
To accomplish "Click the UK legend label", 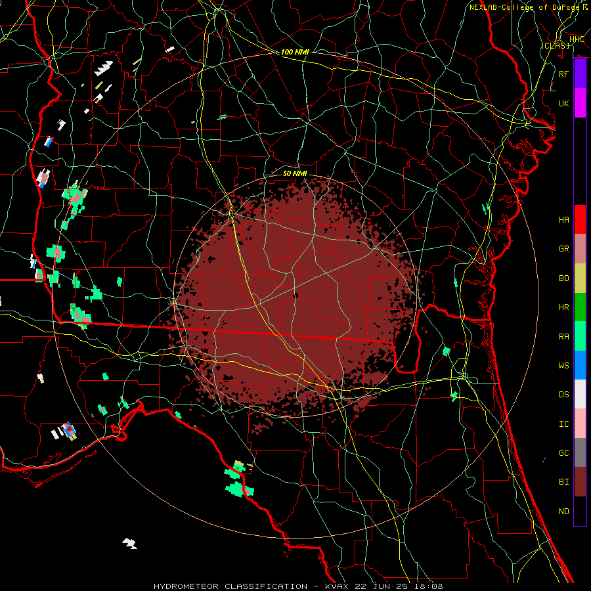I will tap(563, 104).
